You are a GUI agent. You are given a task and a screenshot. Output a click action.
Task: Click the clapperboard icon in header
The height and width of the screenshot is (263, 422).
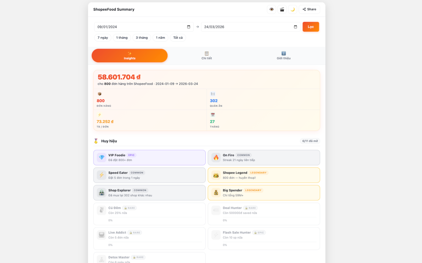pyautogui.click(x=282, y=9)
